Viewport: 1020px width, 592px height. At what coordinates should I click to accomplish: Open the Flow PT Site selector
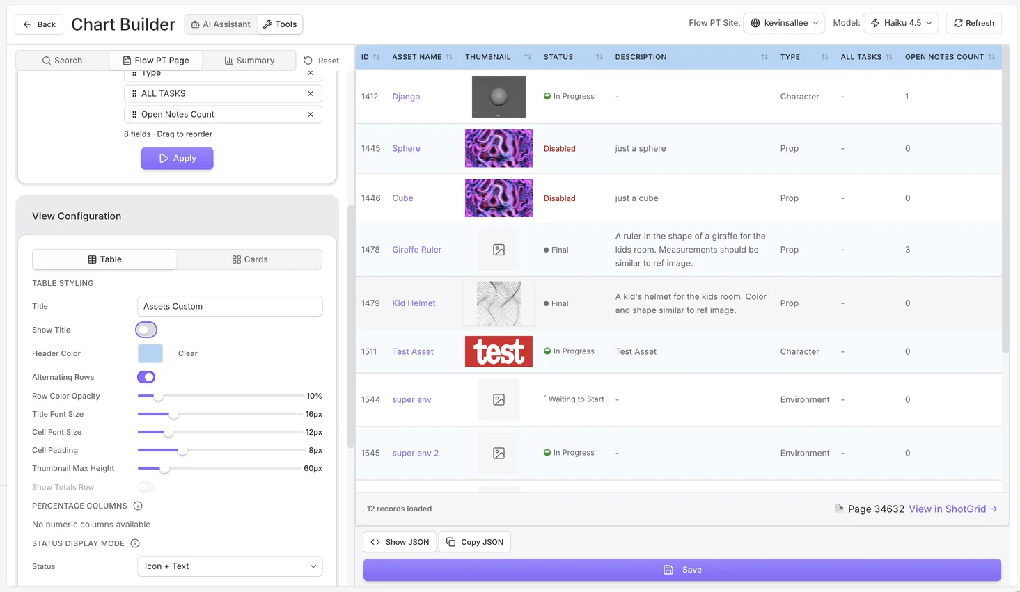pos(784,22)
